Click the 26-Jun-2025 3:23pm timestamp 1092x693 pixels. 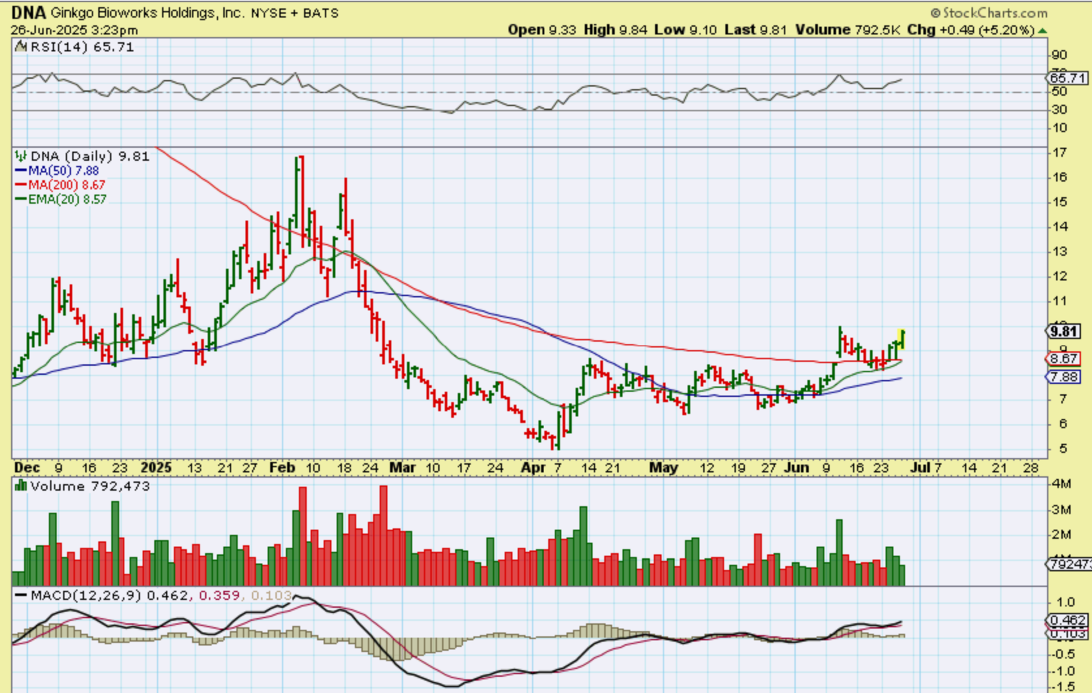[74, 30]
